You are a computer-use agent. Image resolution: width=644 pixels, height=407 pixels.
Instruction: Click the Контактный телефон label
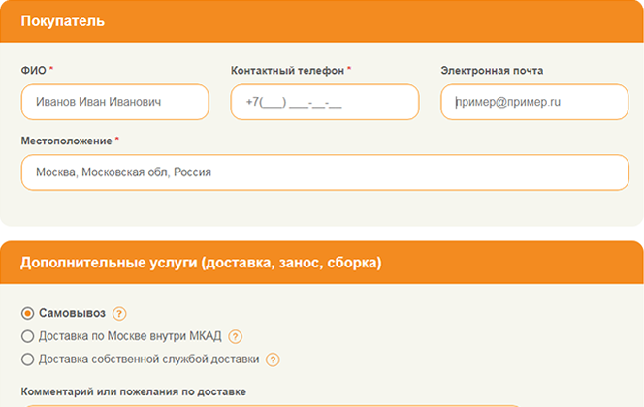point(287,71)
